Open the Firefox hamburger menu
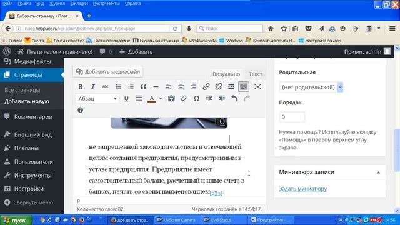The width and height of the screenshot is (400, 225). click(x=392, y=29)
